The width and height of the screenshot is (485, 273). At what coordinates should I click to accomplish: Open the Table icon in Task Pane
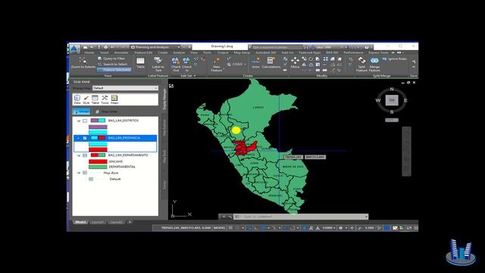[x=95, y=98]
